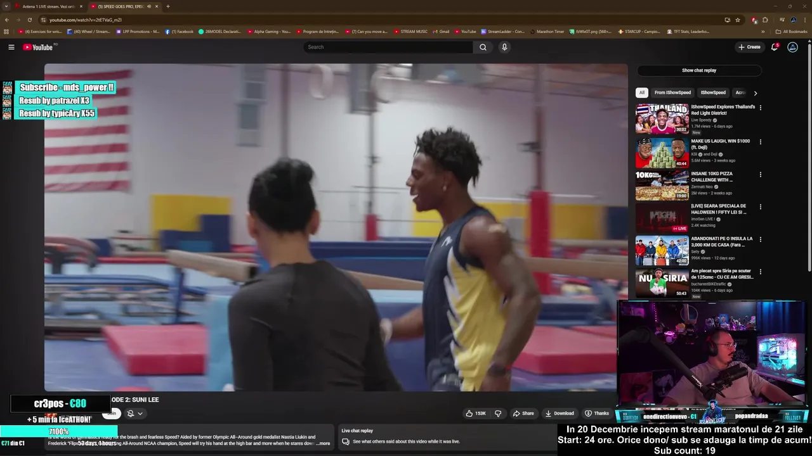Click the main video player

336,227
